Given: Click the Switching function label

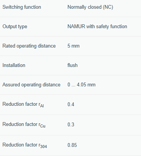Looking at the screenshot, I should (22, 7).
